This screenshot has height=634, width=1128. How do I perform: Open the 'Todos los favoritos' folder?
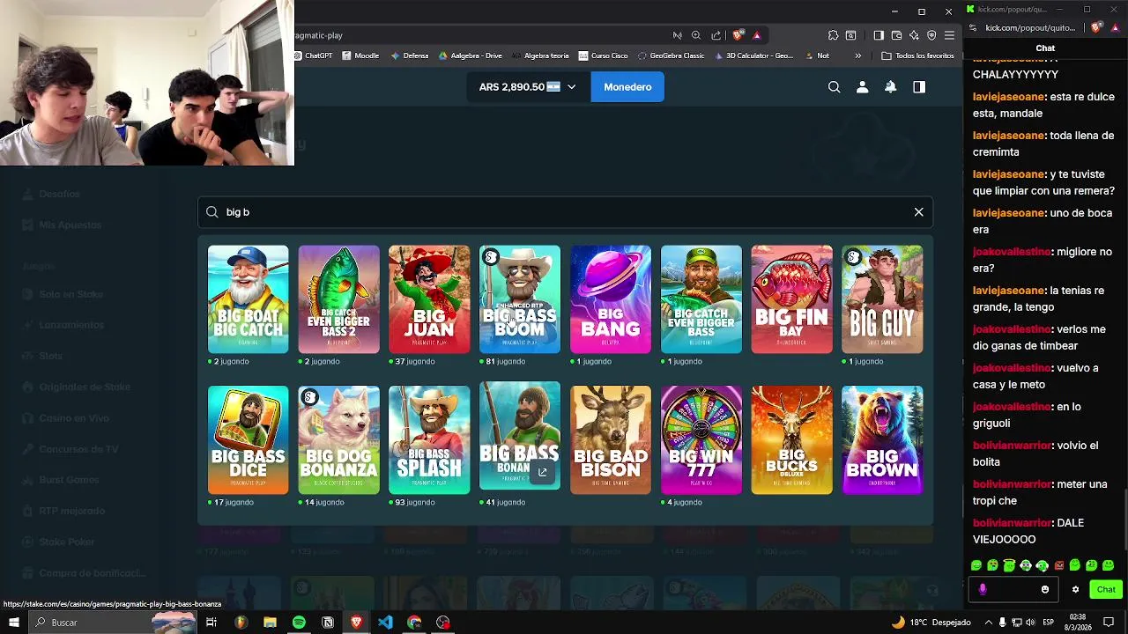click(917, 55)
